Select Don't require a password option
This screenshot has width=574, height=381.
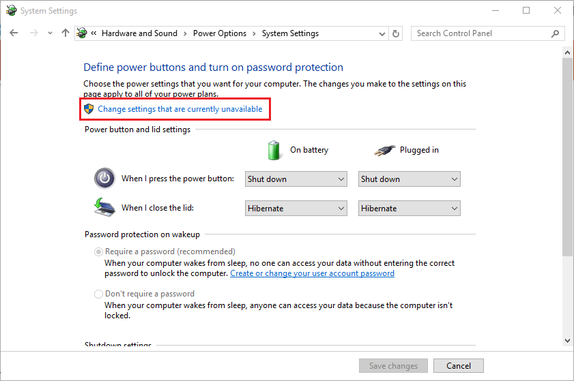(98, 294)
